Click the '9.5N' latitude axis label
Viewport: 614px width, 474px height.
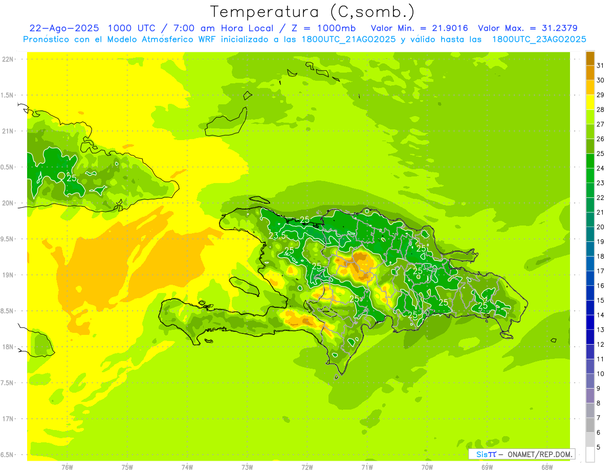(x=7, y=239)
